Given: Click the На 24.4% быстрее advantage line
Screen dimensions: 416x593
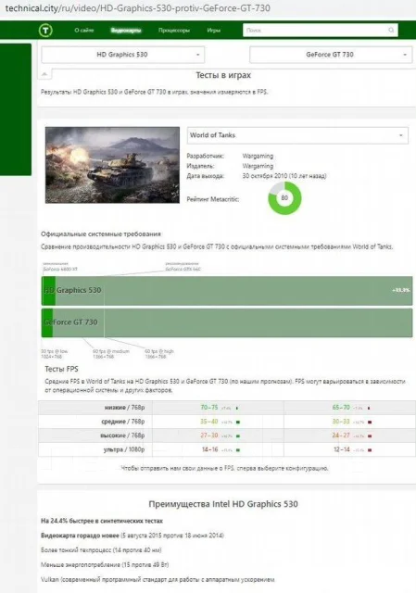Looking at the screenshot, I should click(x=102, y=521).
